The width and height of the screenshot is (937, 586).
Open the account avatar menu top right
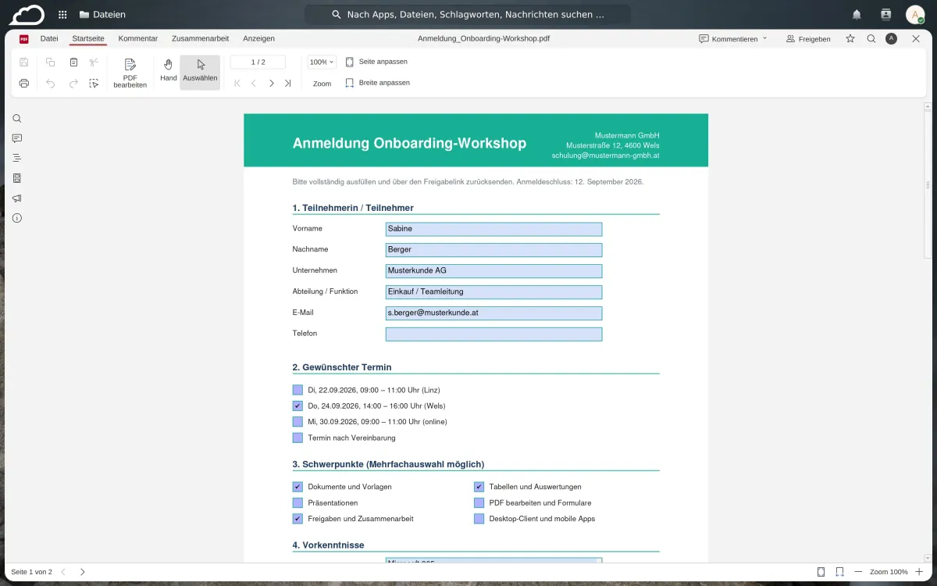pyautogui.click(x=915, y=14)
